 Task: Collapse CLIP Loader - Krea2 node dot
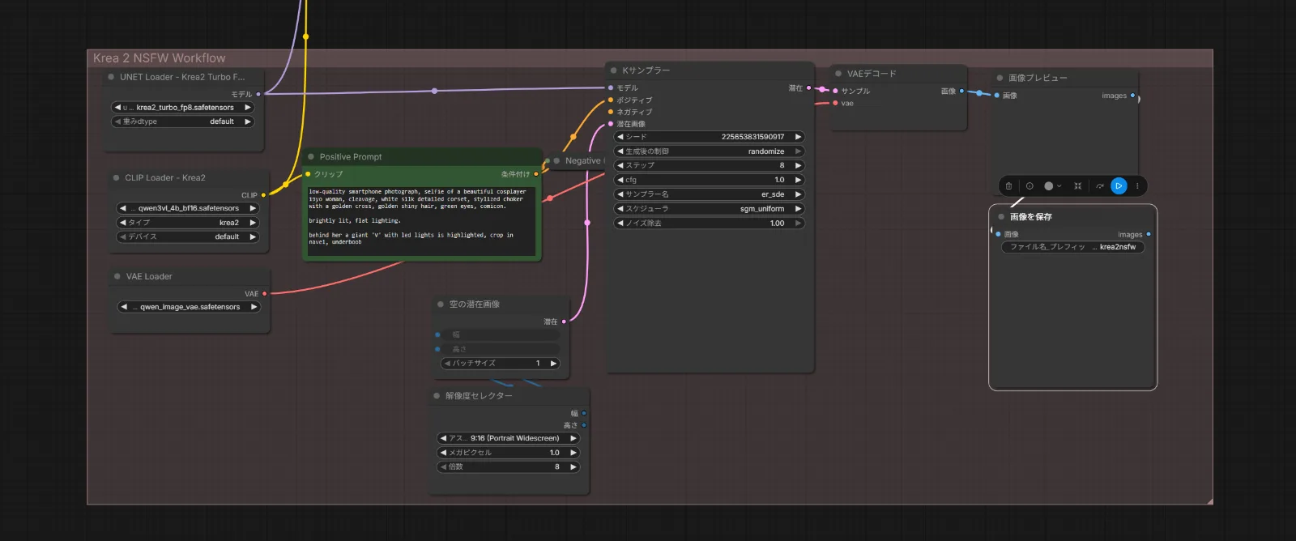coord(117,177)
